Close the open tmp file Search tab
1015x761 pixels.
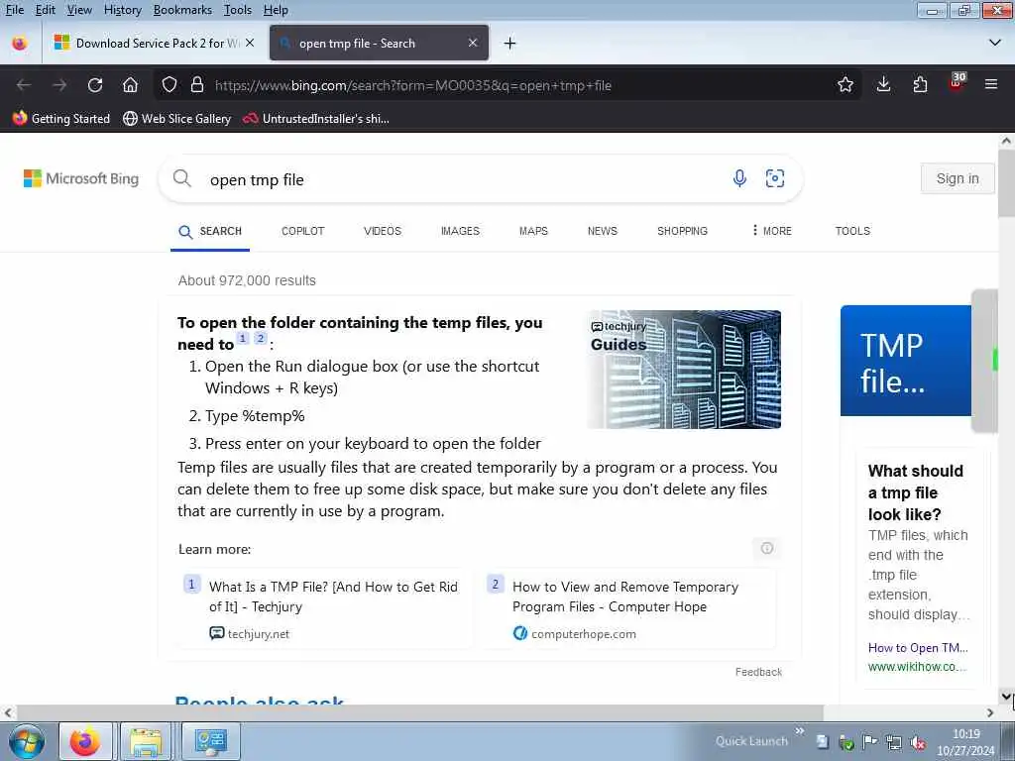473,43
